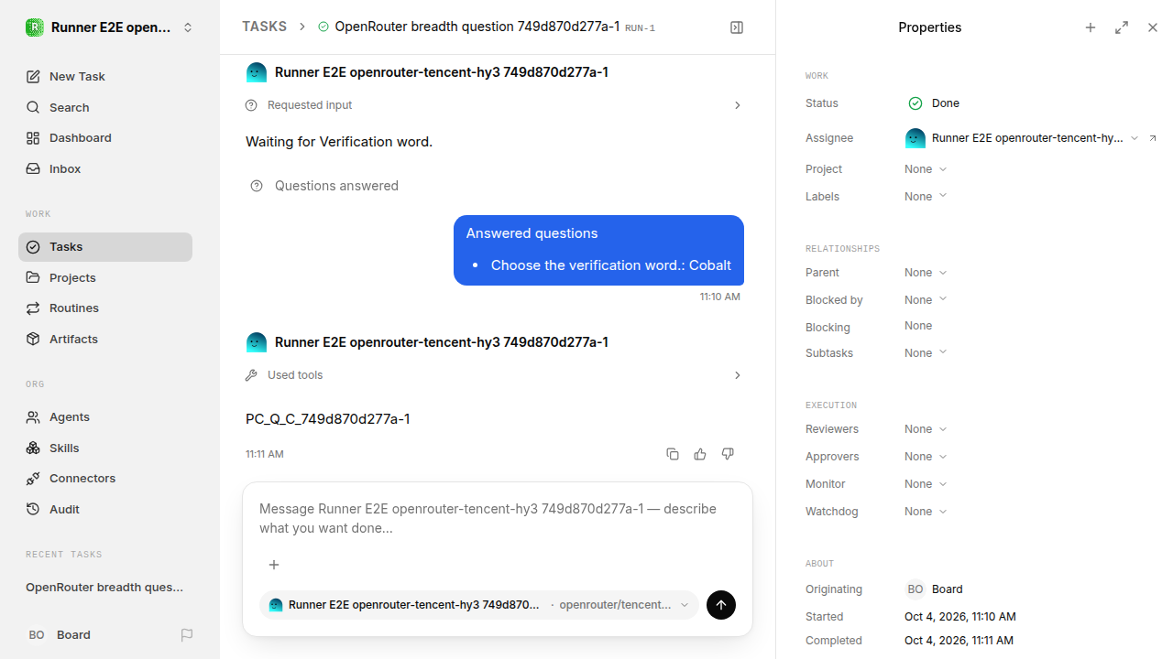This screenshot has height=659, width=1173.
Task: Click Board user at sidebar bottom
Action: pos(60,635)
